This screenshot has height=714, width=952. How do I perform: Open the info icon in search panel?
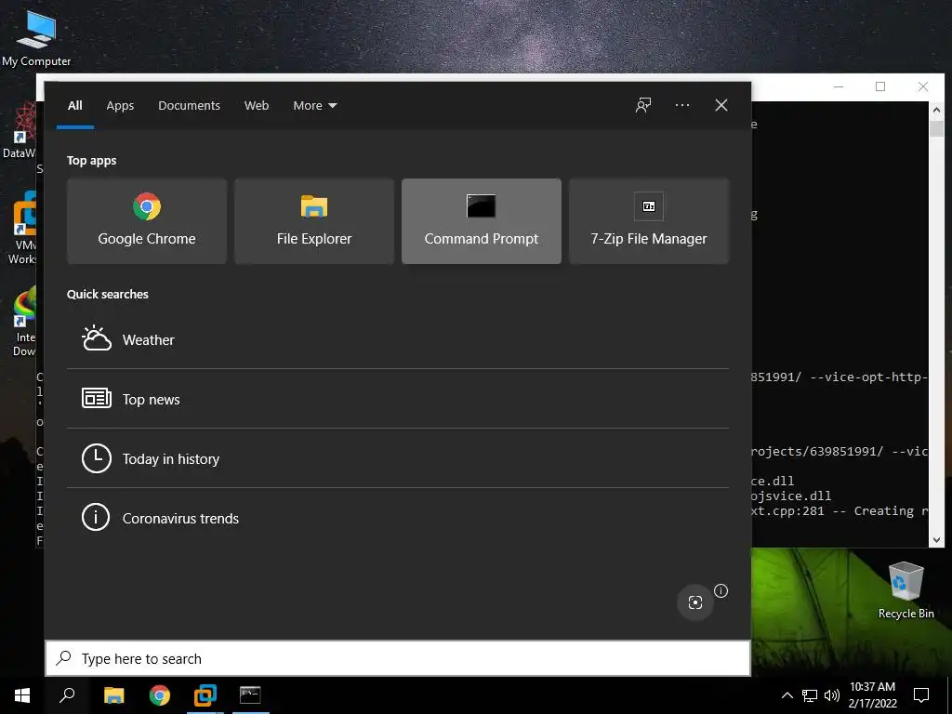tap(721, 590)
